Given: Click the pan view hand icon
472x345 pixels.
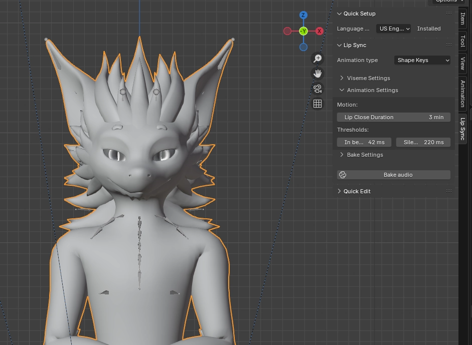Looking at the screenshot, I should (318, 74).
